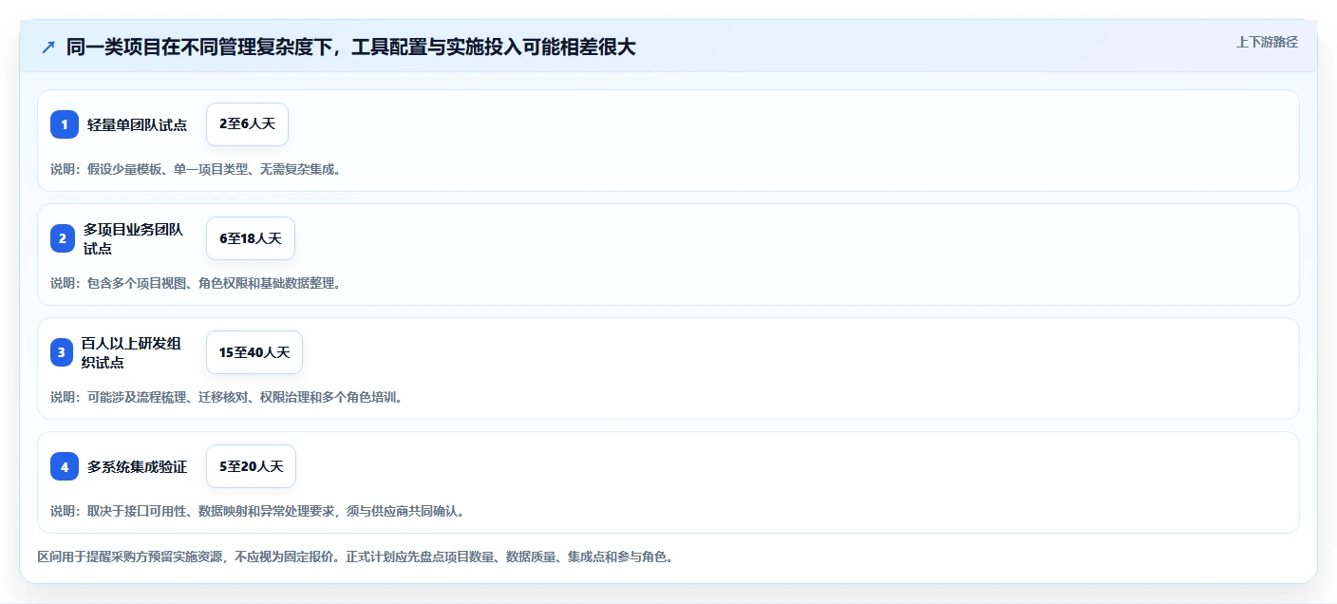The image size is (1337, 604).
Task: Click the note starting 假设少量模板
Action: coord(196,169)
